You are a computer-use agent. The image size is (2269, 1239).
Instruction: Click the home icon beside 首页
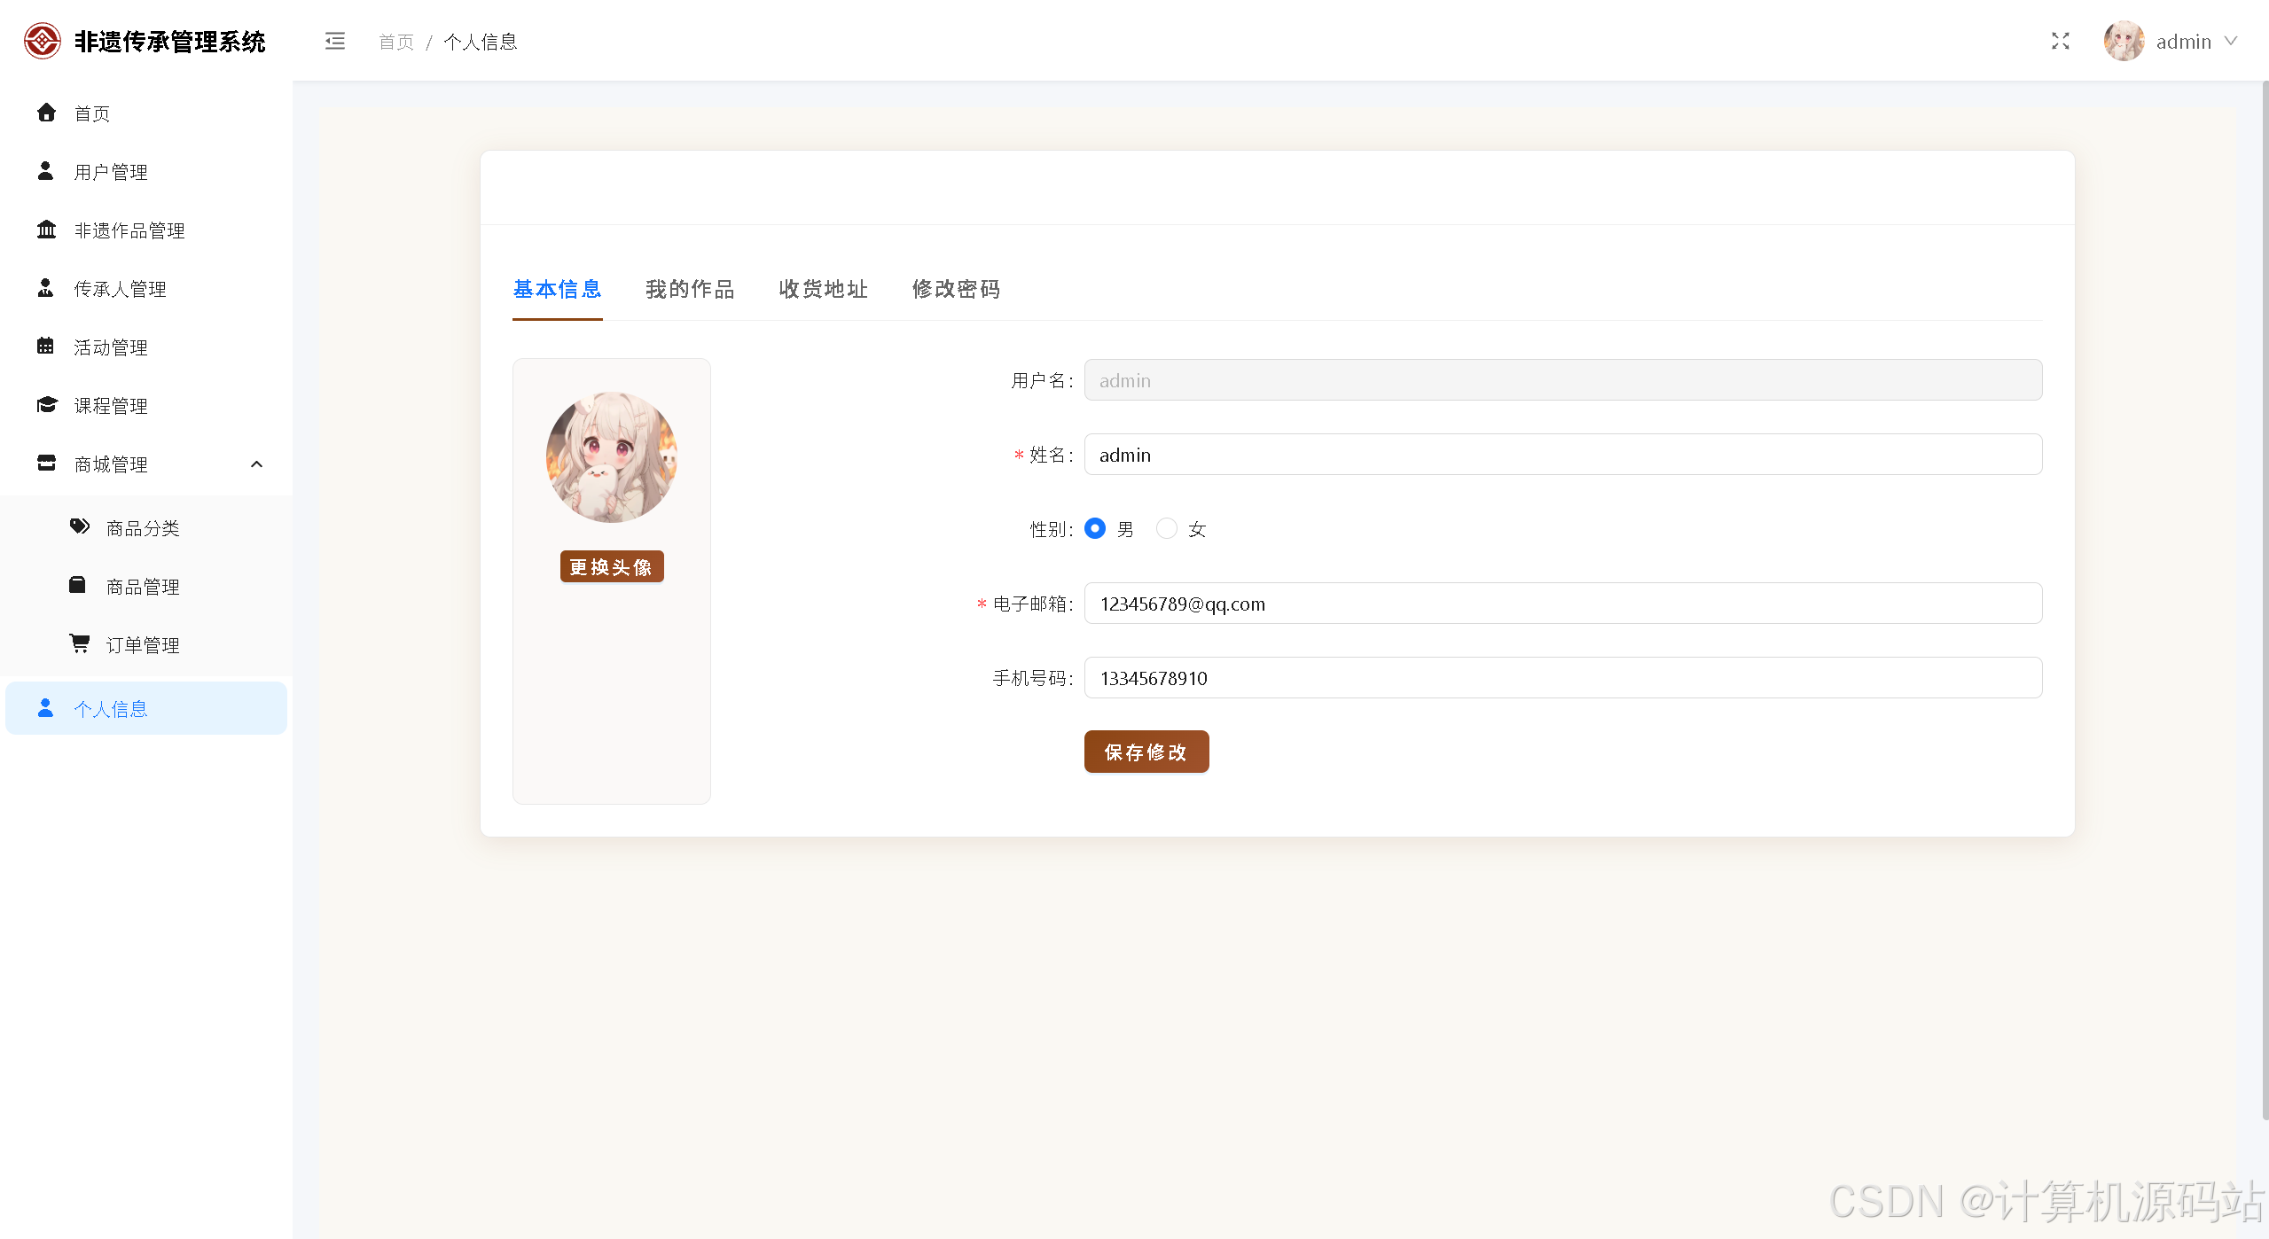pyautogui.click(x=46, y=113)
